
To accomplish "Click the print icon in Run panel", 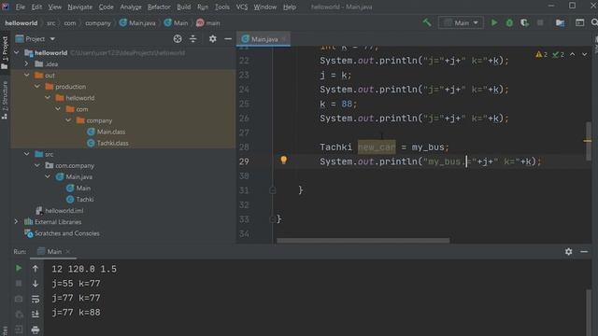I will pyautogui.click(x=36, y=329).
